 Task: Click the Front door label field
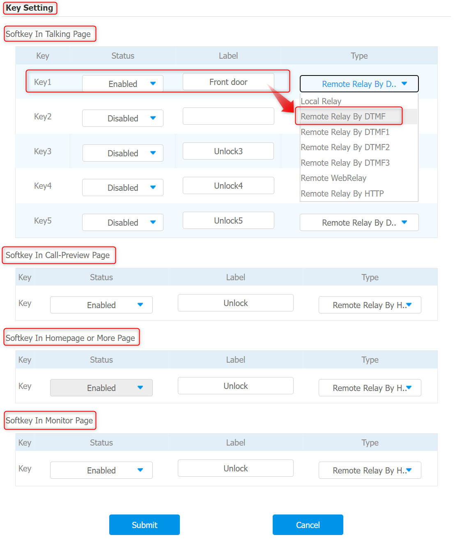pyautogui.click(x=228, y=82)
